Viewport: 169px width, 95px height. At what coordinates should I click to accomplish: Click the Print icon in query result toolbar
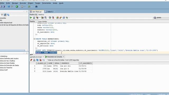click(34, 60)
